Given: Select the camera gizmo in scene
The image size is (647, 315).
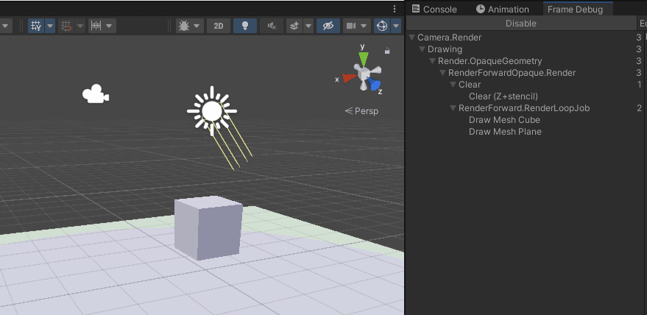Looking at the screenshot, I should [x=96, y=93].
